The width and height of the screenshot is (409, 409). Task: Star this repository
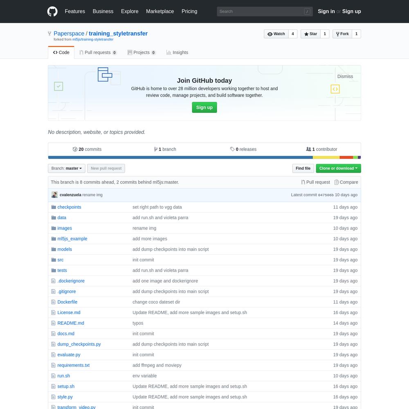click(310, 34)
